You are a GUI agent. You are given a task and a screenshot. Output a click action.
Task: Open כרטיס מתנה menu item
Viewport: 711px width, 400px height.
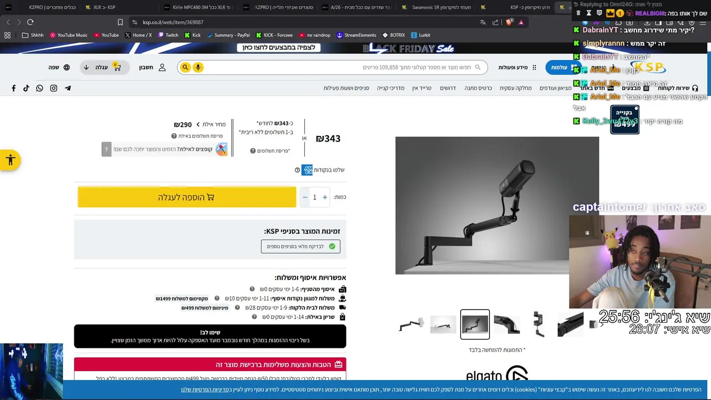tap(478, 88)
